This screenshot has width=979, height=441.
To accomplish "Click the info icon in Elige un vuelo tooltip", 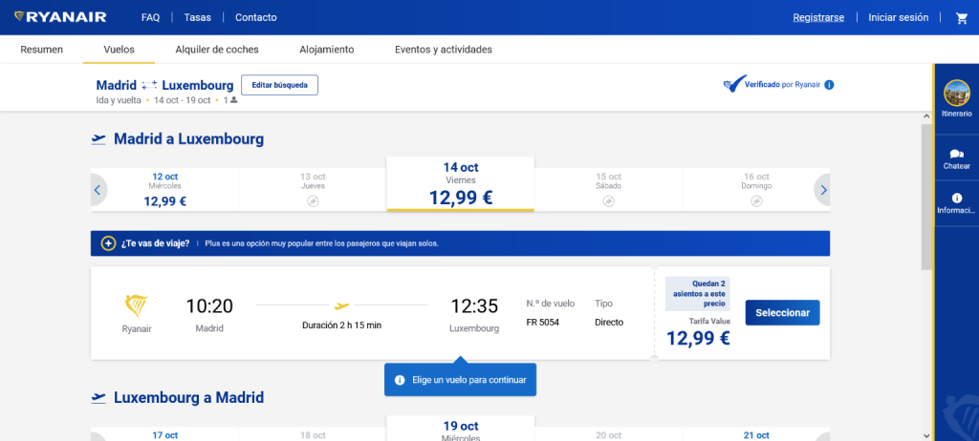I will click(401, 380).
